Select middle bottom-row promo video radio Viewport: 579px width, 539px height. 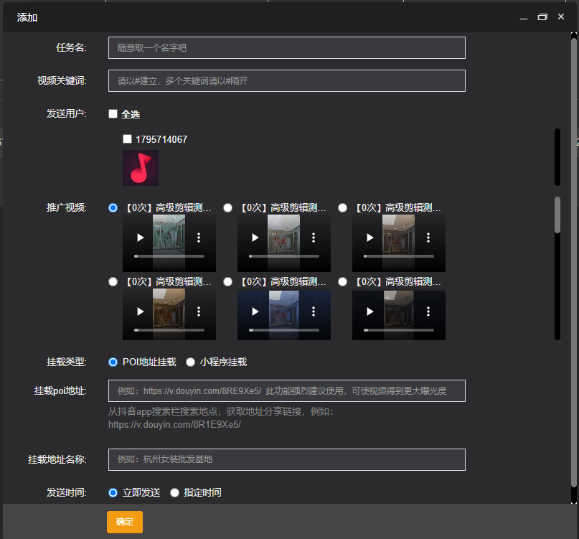point(228,282)
